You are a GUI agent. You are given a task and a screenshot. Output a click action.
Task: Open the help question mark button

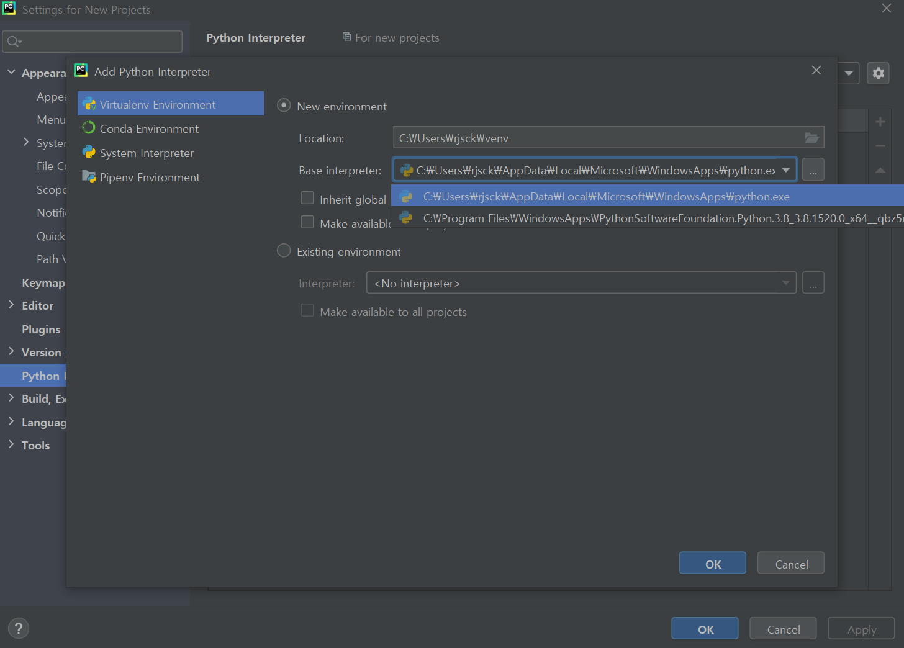pyautogui.click(x=19, y=628)
